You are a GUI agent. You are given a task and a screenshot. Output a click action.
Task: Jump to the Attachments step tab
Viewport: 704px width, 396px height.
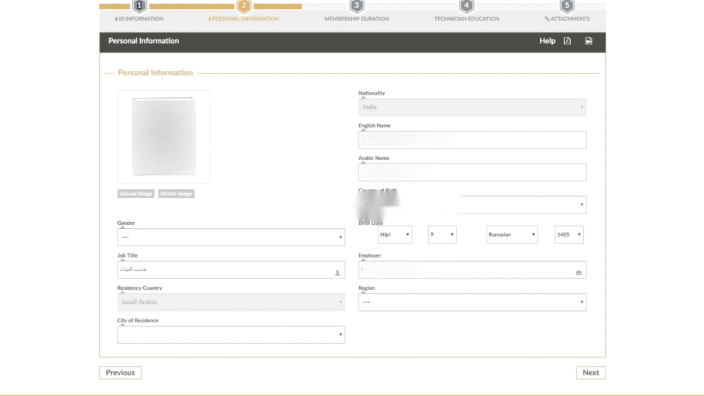coord(567,19)
